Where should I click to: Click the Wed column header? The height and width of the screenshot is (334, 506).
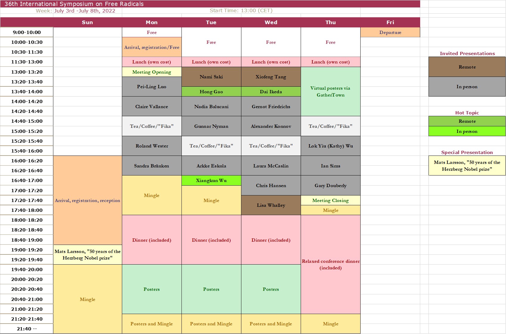coord(271,22)
